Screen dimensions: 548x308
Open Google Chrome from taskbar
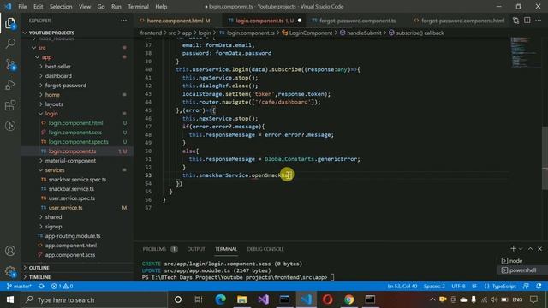pos(348,299)
